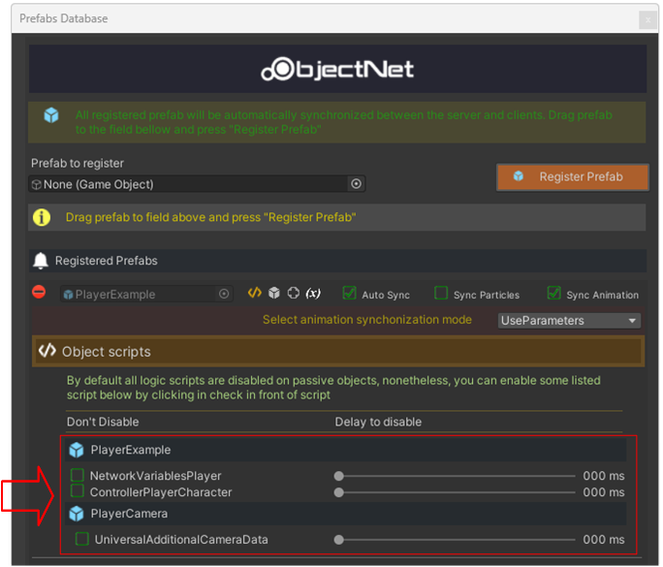Open the object scripts code icon
Screen dimensions: 663x567
(255, 293)
